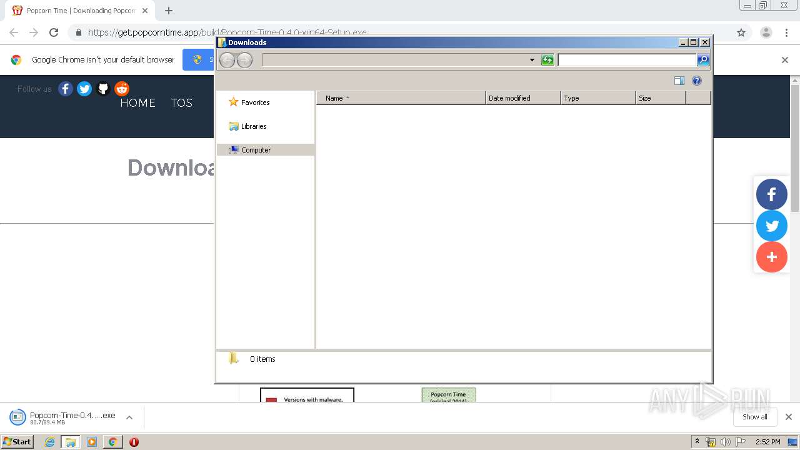Open a new Chrome tab

point(169,11)
